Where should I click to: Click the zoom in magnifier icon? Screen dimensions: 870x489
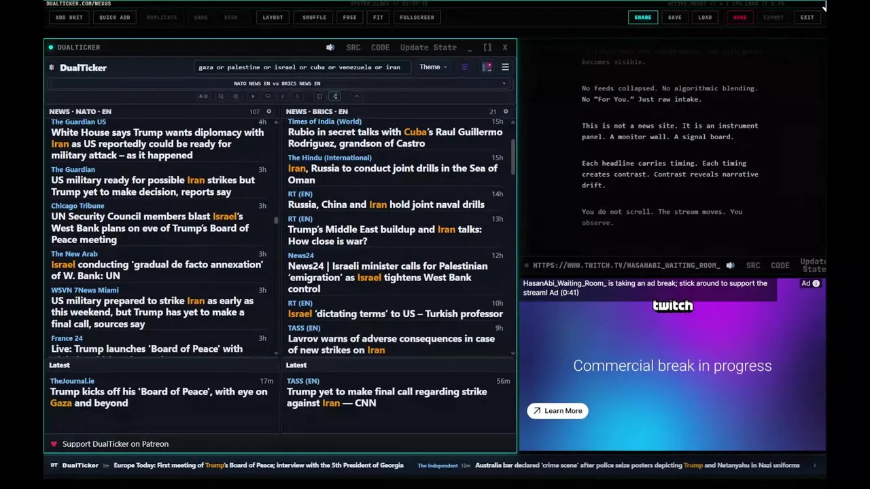point(236,96)
